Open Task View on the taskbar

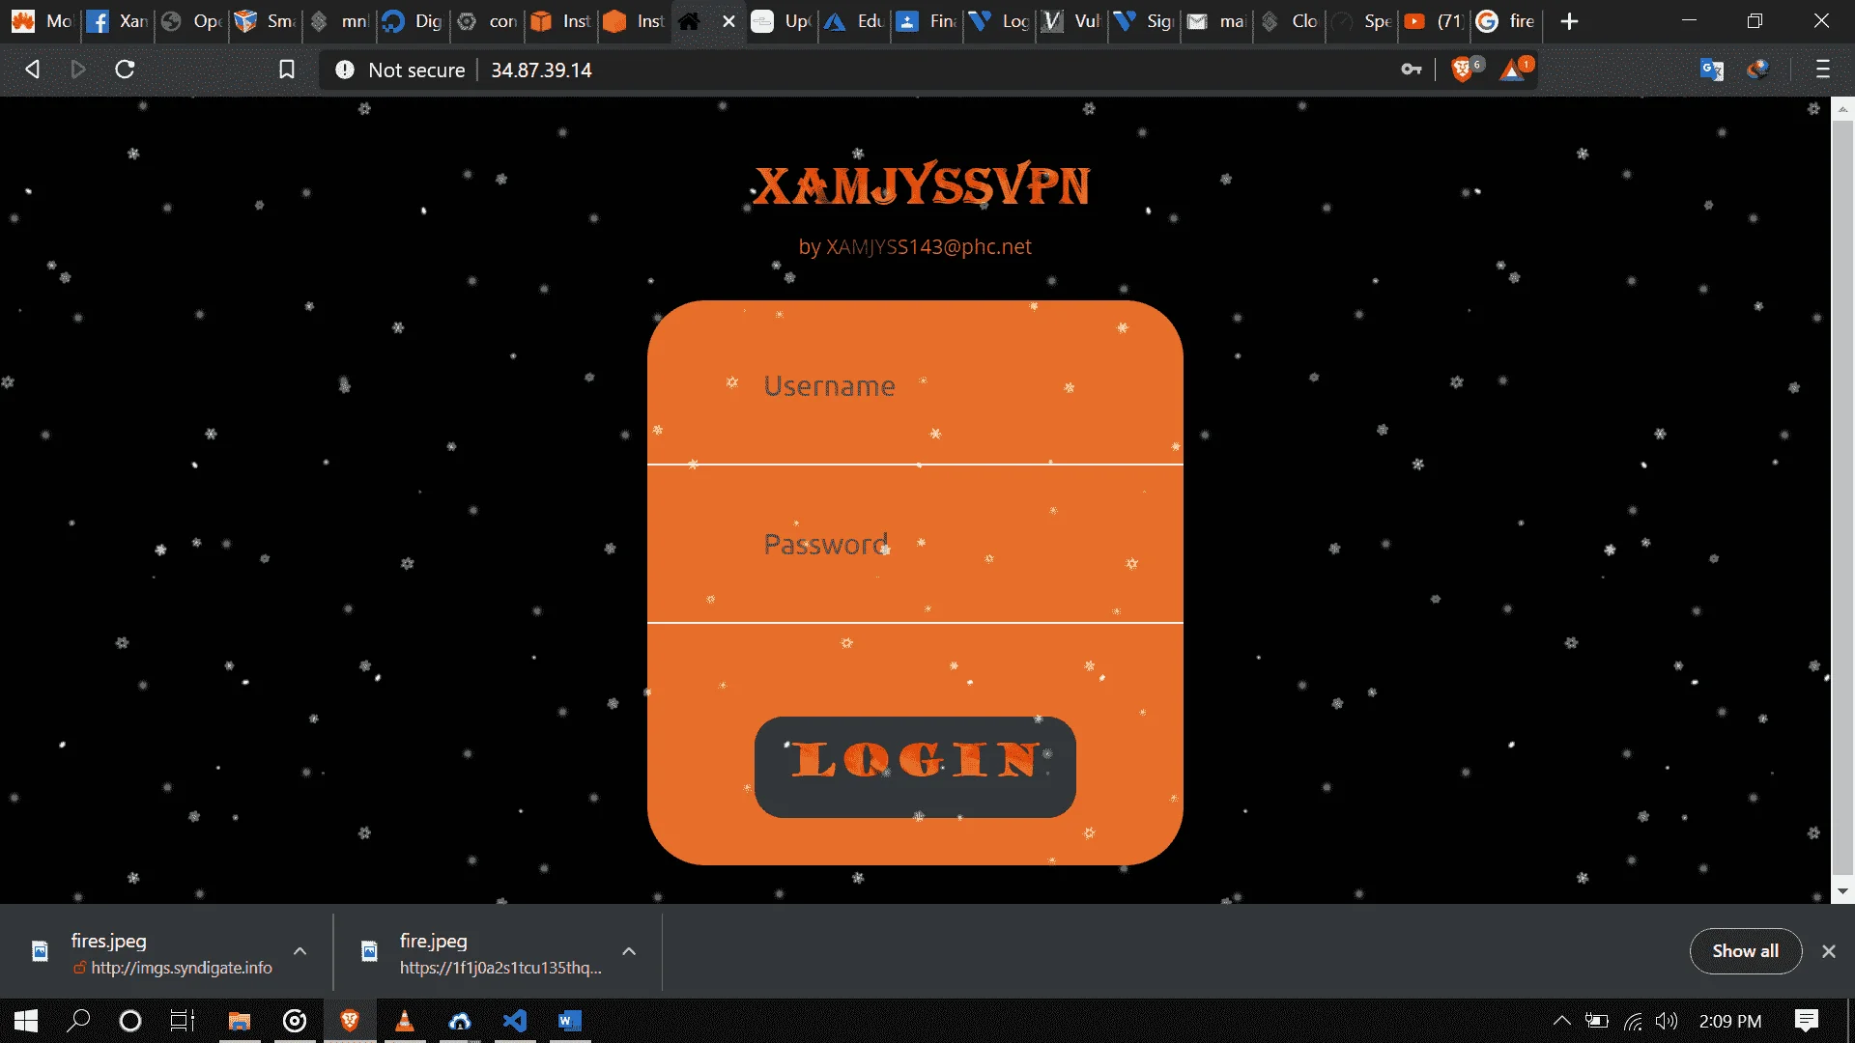183,1021
